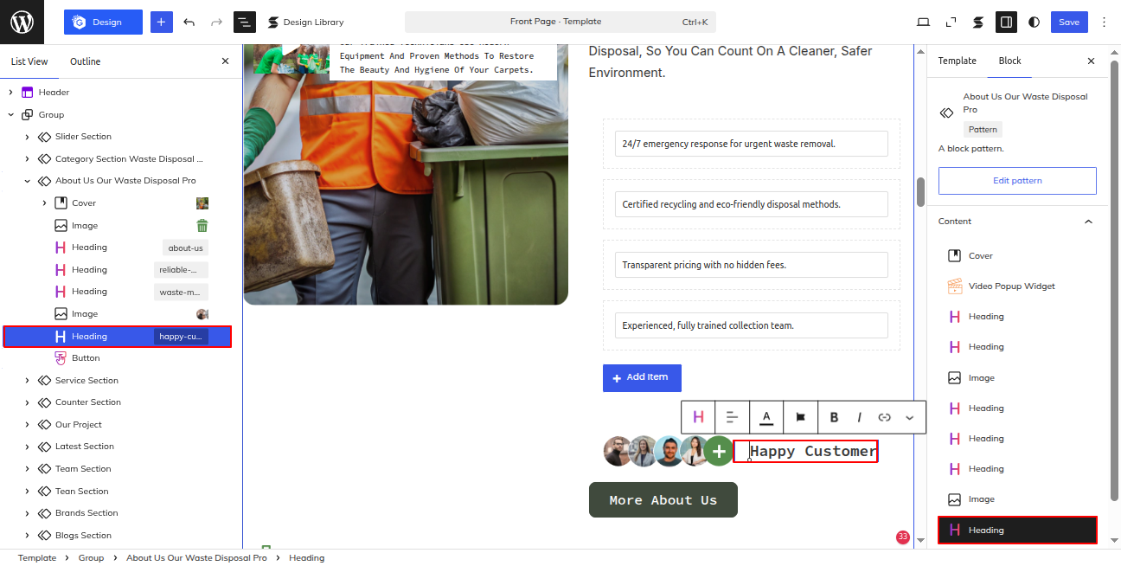Select the Brands Section tree item
This screenshot has width=1121, height=566.
[86, 513]
